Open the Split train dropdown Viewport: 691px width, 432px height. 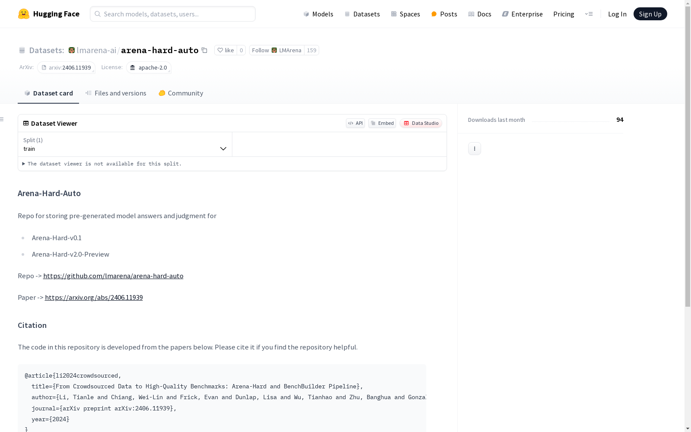pyautogui.click(x=125, y=144)
